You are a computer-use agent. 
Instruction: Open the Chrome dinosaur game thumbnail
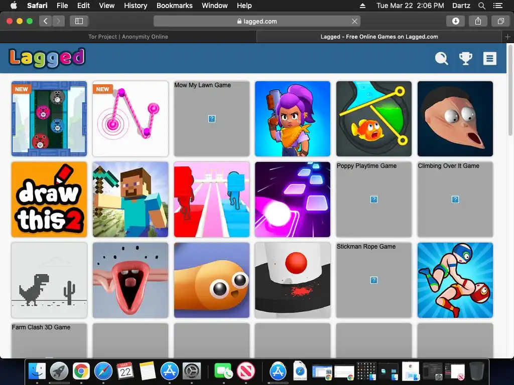click(x=49, y=280)
